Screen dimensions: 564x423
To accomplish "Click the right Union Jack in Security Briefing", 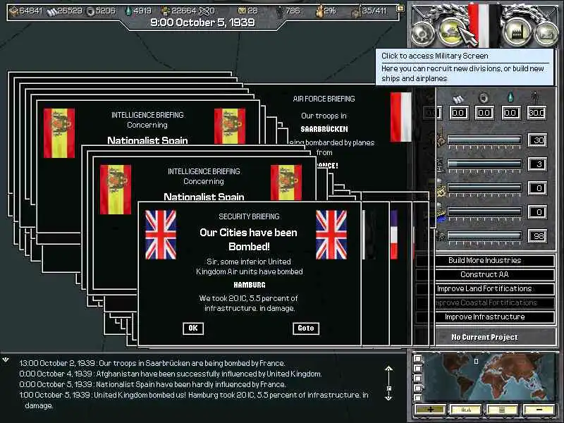I will click(331, 235).
